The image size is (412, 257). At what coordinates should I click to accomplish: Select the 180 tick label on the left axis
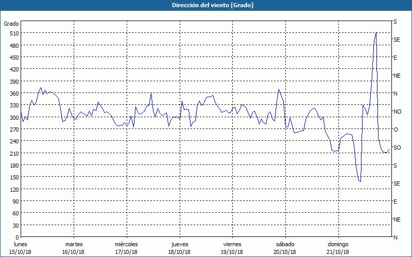coord(13,166)
